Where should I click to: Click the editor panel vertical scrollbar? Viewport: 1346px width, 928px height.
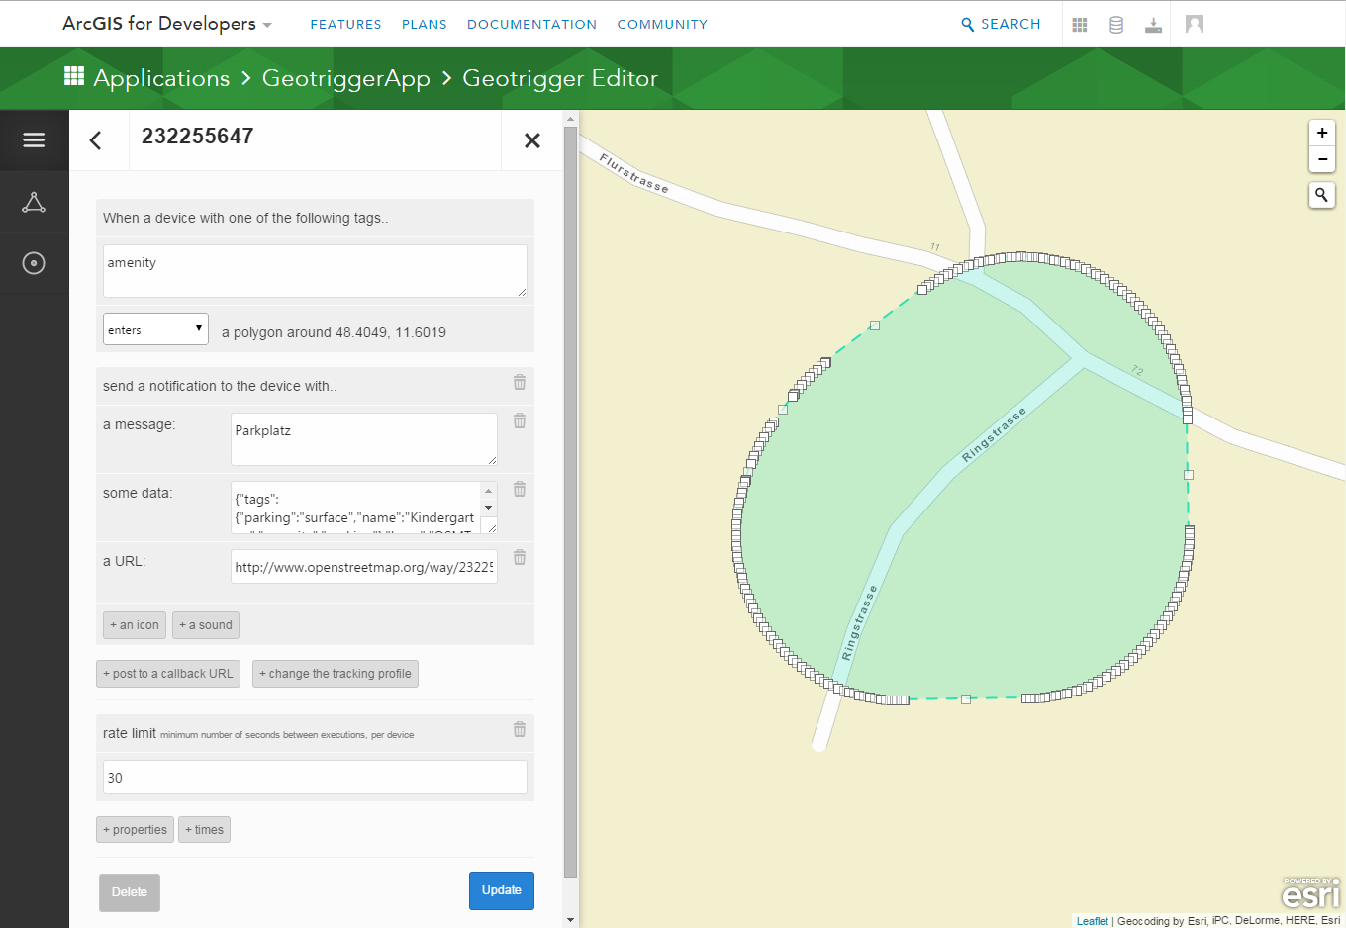(570, 502)
